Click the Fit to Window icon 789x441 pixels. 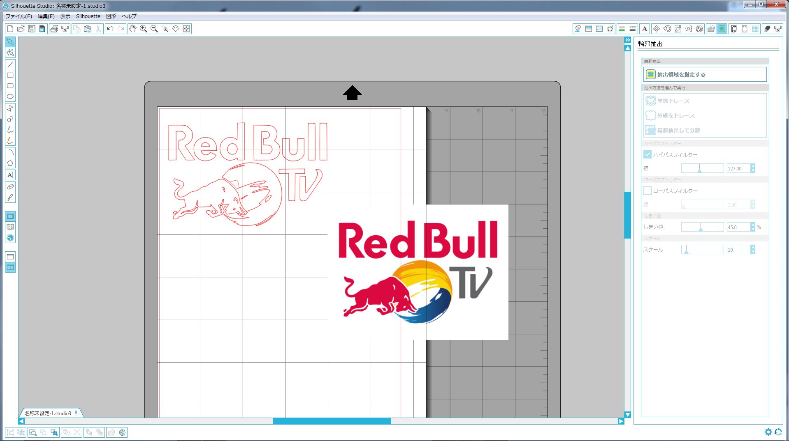(186, 29)
